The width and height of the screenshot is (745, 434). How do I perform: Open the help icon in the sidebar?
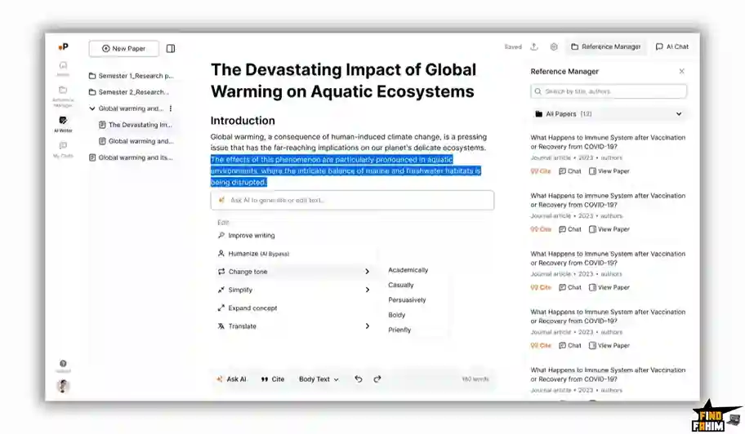tap(63, 364)
